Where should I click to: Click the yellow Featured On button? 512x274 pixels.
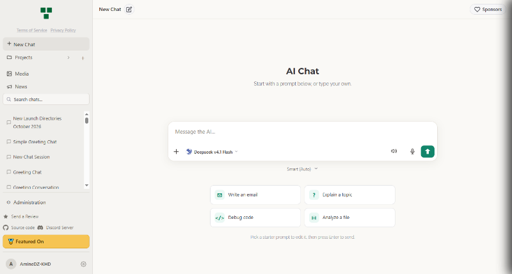tap(46, 241)
